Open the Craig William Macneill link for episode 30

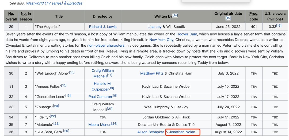(x=102, y=73)
